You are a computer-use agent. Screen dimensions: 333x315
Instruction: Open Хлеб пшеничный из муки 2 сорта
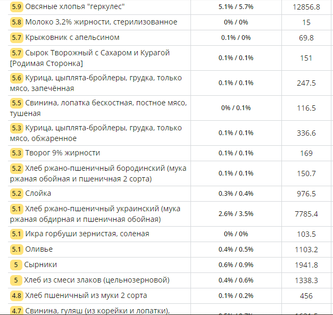86,295
